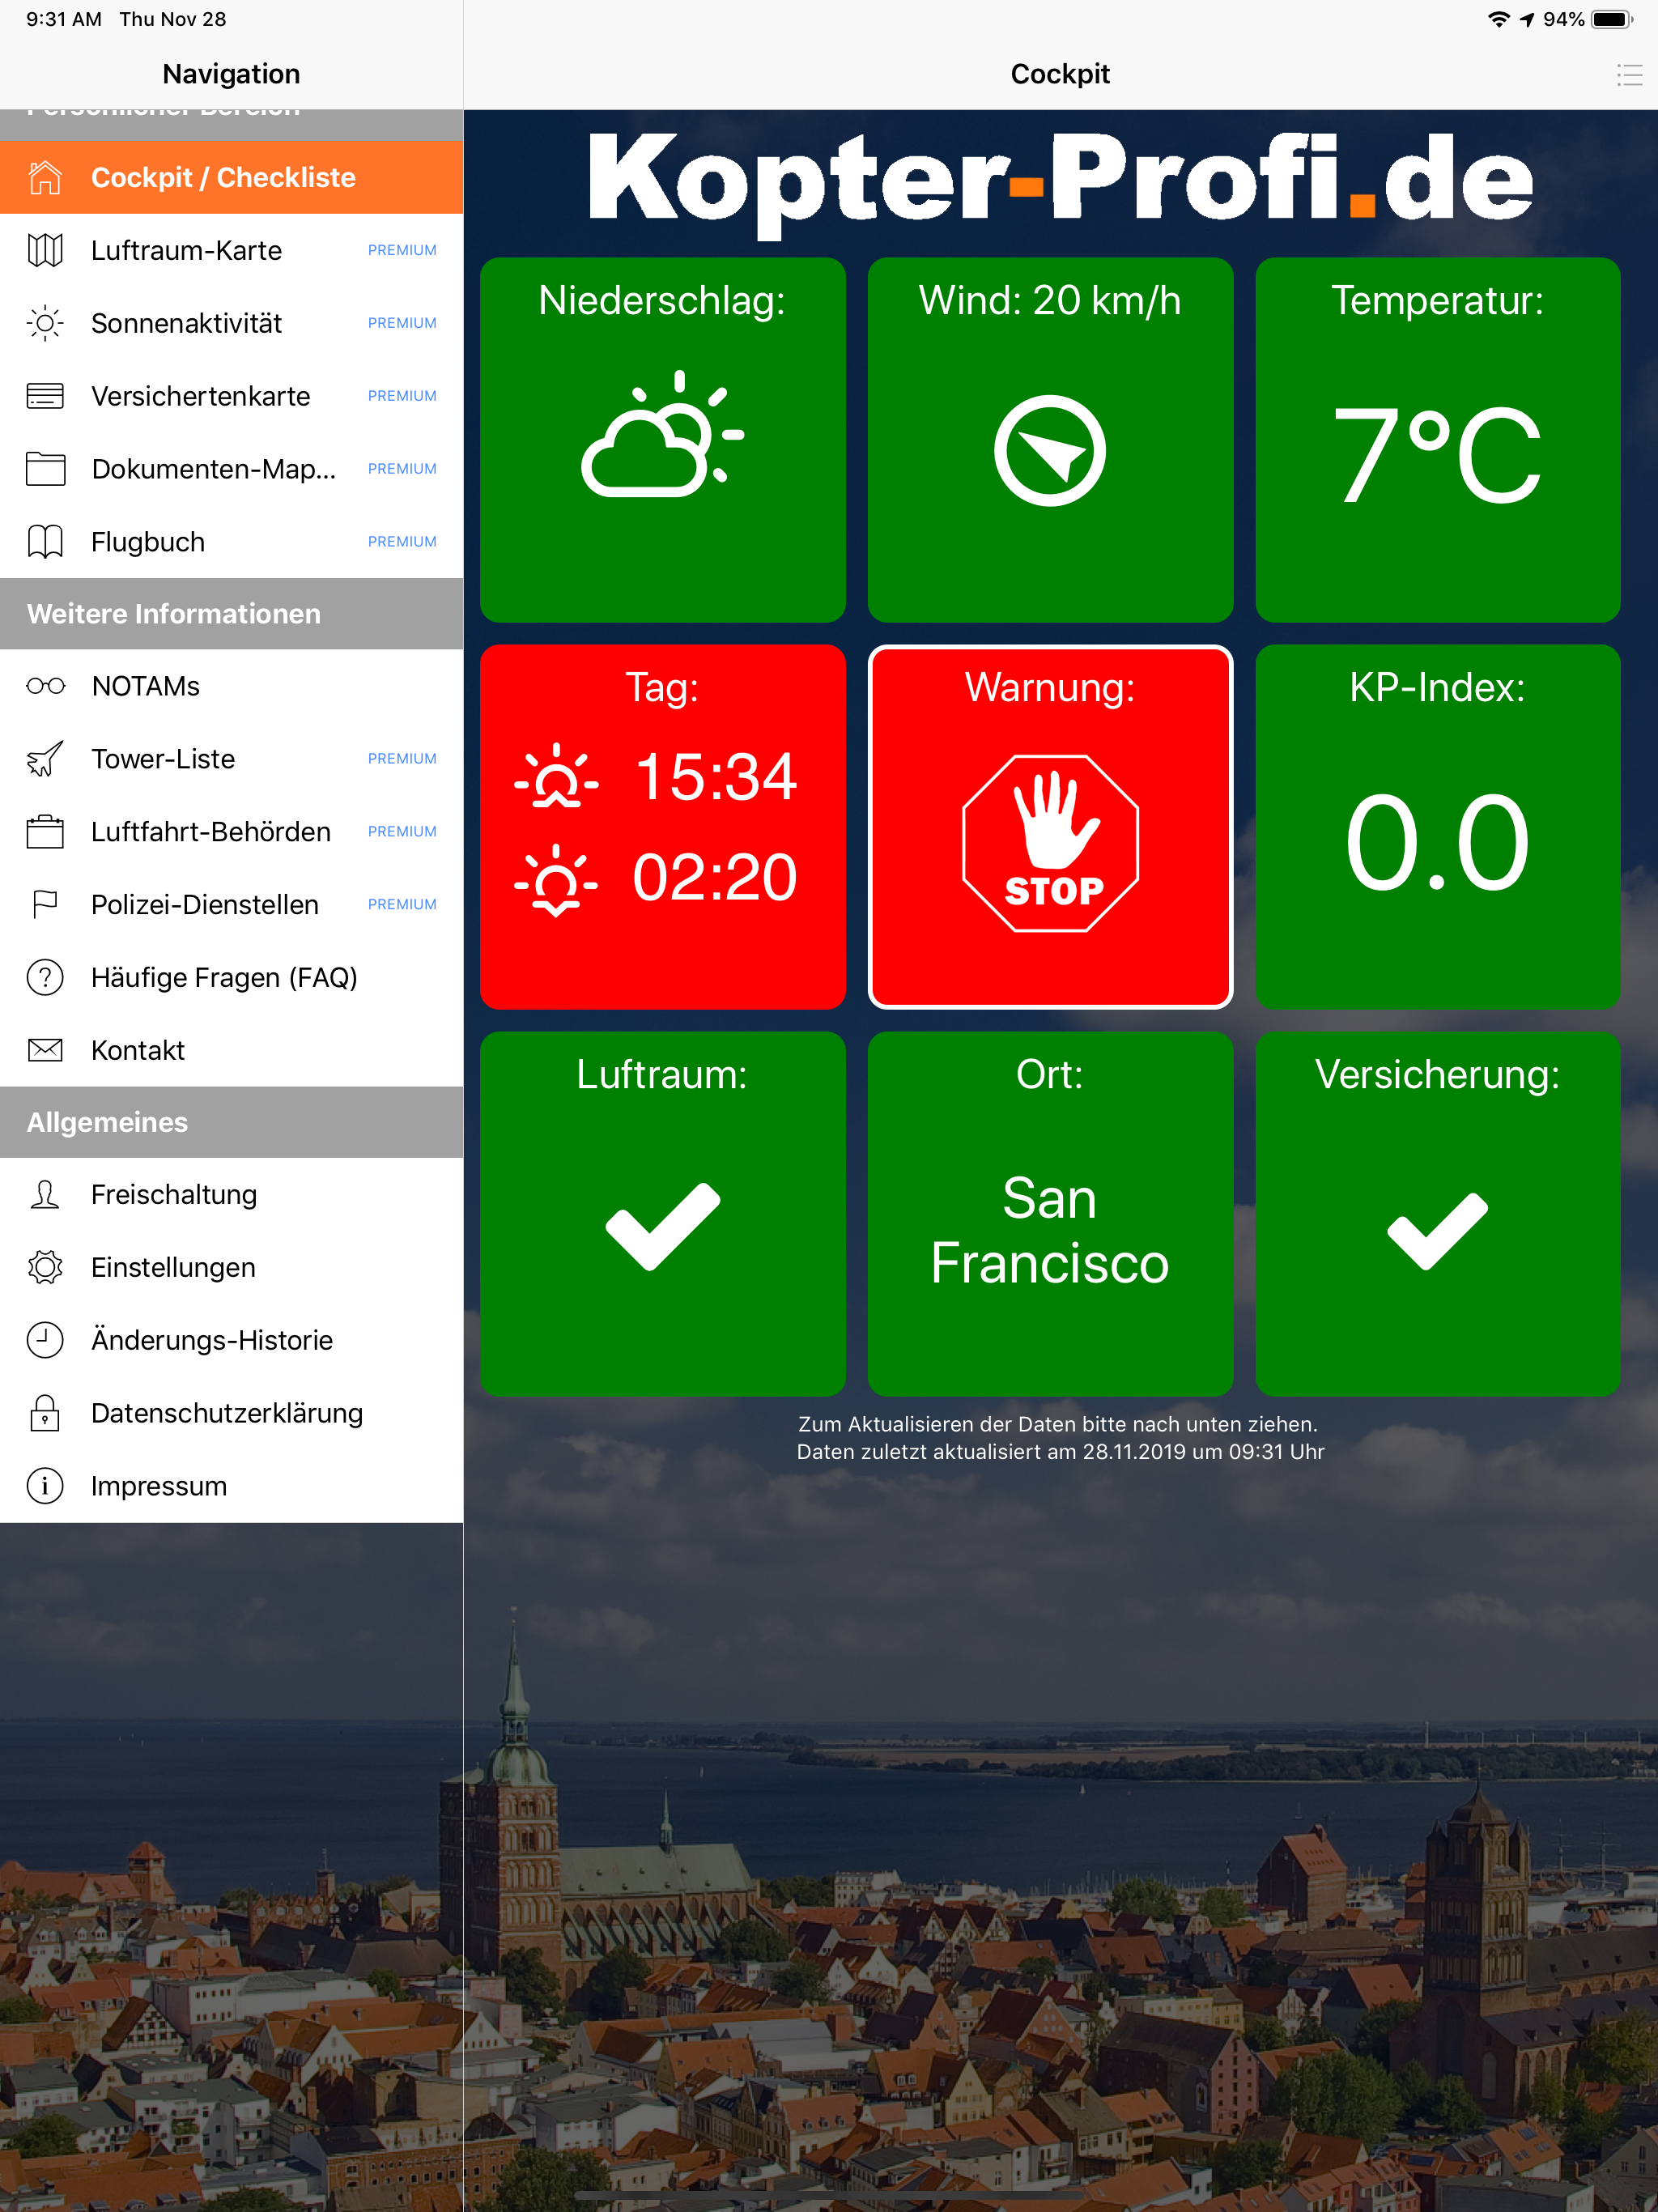
Task: Tap the location arrow in status bar
Action: [1527, 19]
